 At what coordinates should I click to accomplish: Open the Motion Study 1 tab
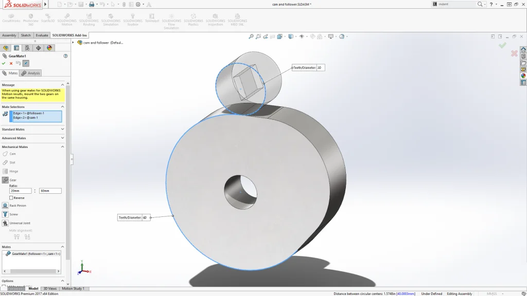tap(74, 289)
